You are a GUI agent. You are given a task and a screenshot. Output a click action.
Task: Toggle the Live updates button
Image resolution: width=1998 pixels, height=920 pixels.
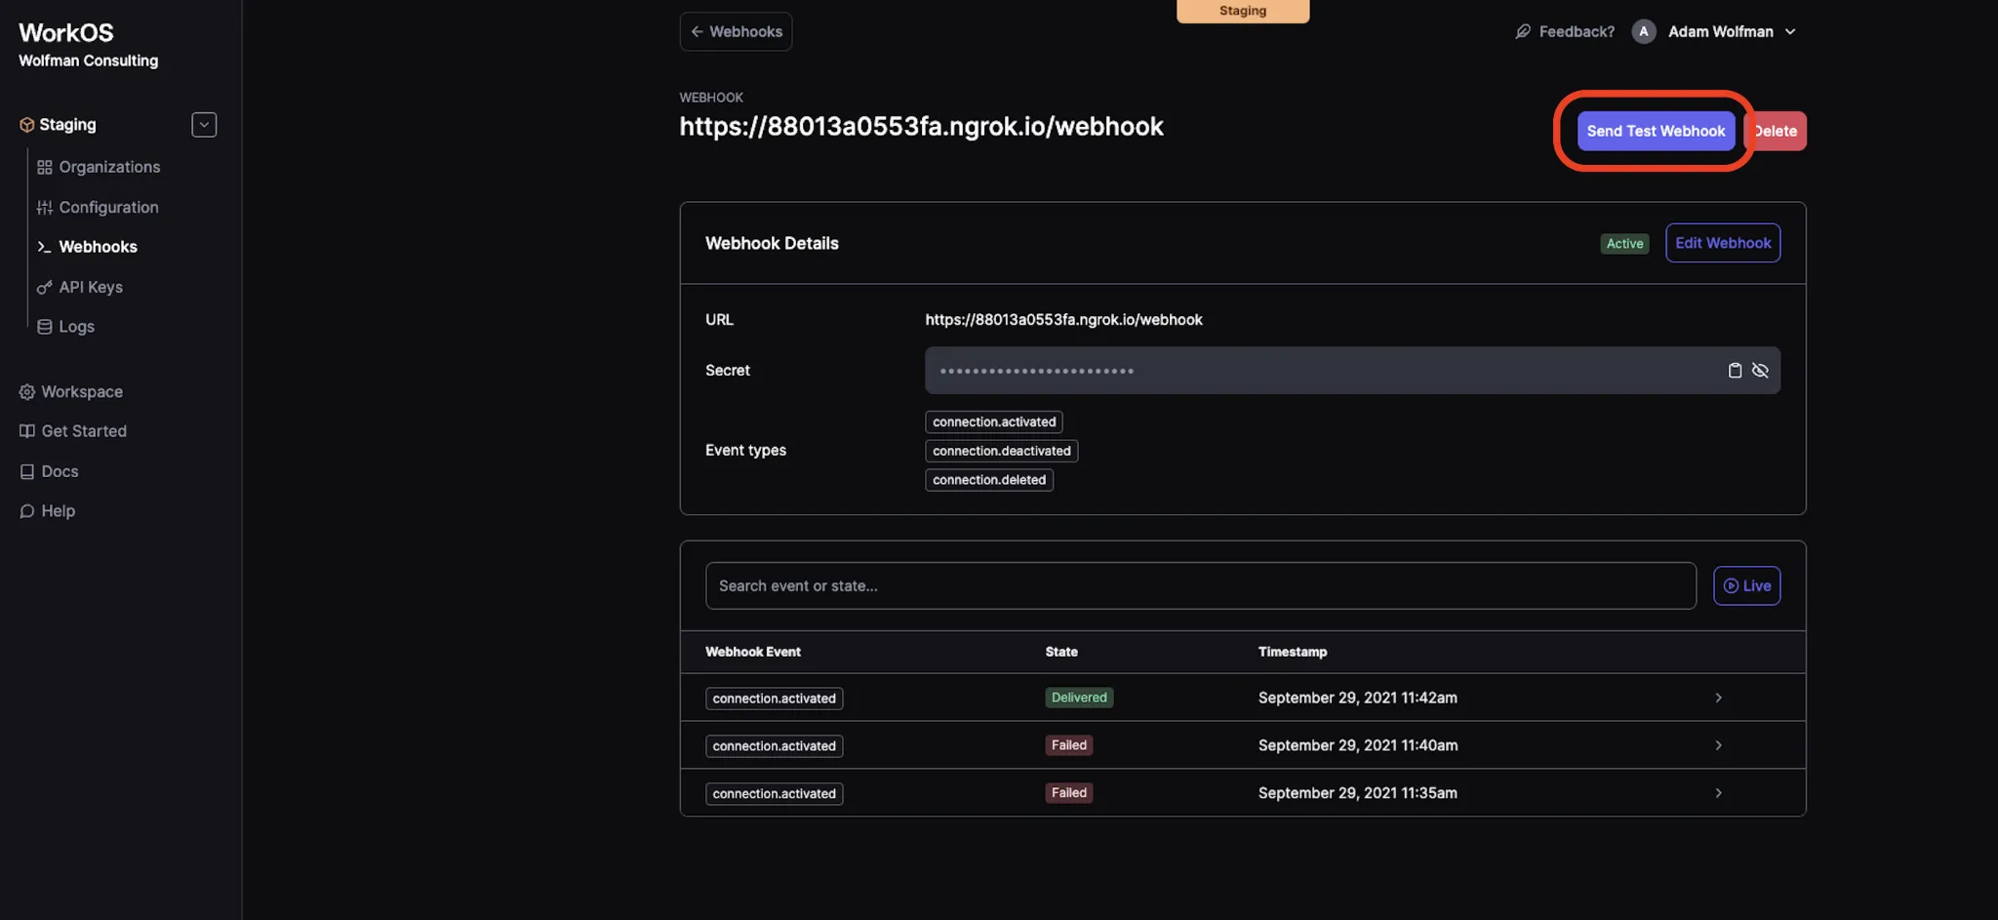1746,585
